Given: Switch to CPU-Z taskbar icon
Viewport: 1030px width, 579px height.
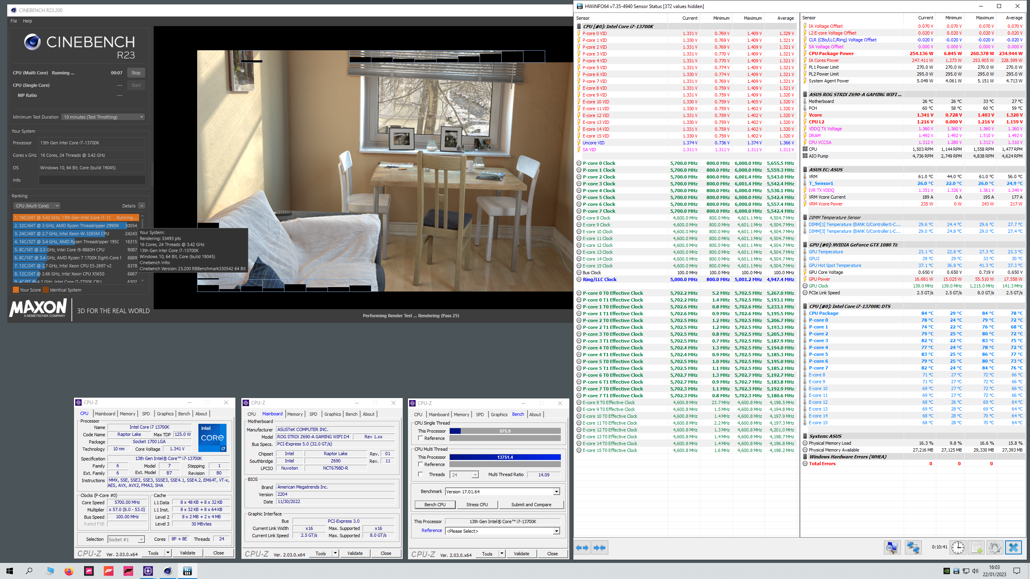Looking at the screenshot, I should pyautogui.click(x=148, y=571).
